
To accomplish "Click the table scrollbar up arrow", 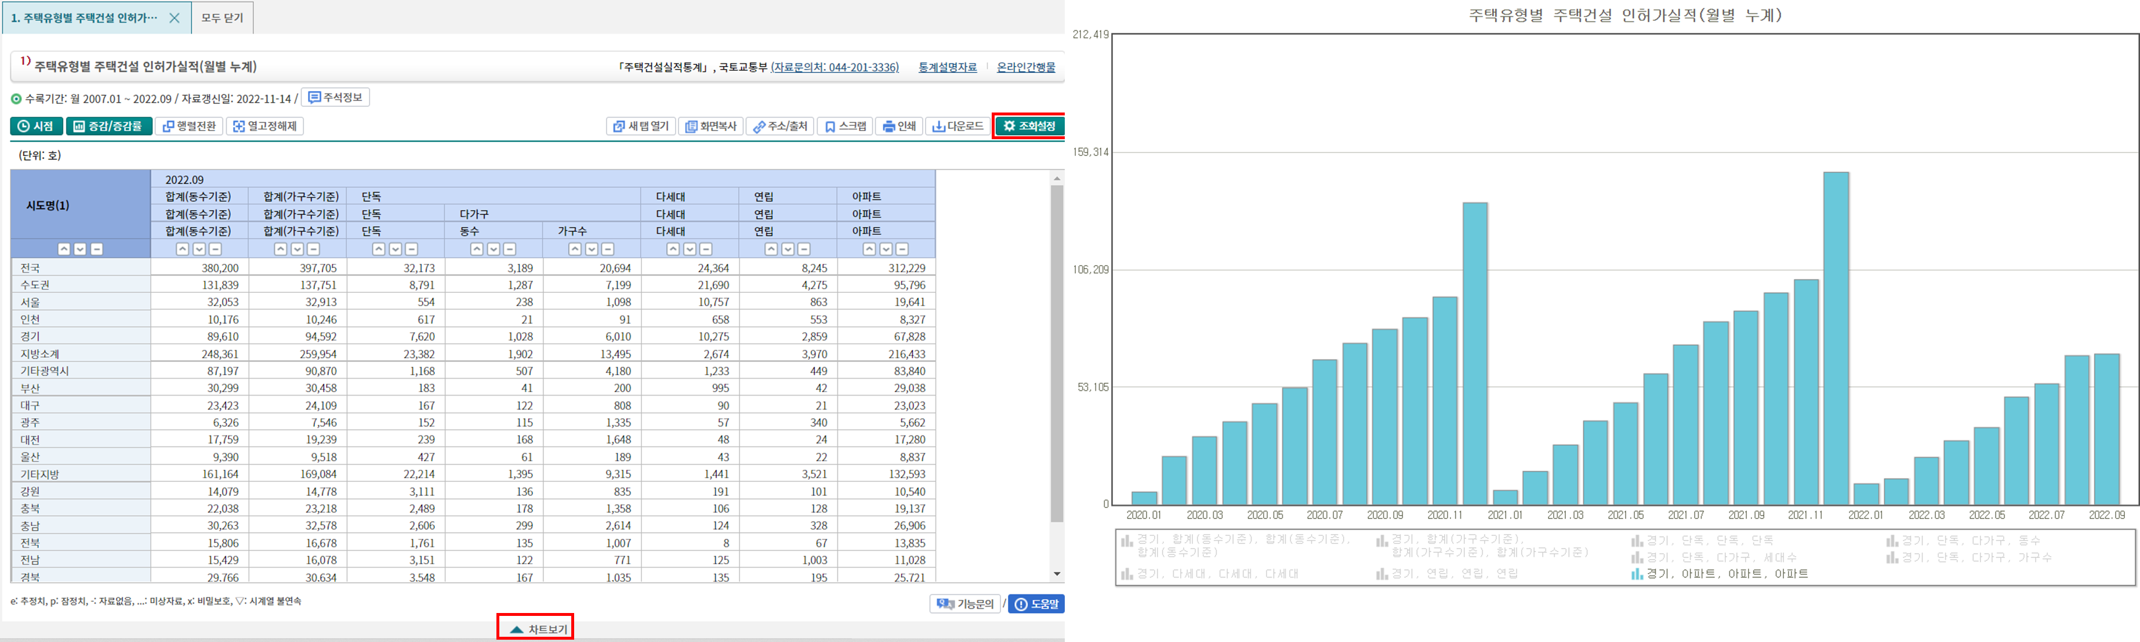I will (x=1057, y=177).
